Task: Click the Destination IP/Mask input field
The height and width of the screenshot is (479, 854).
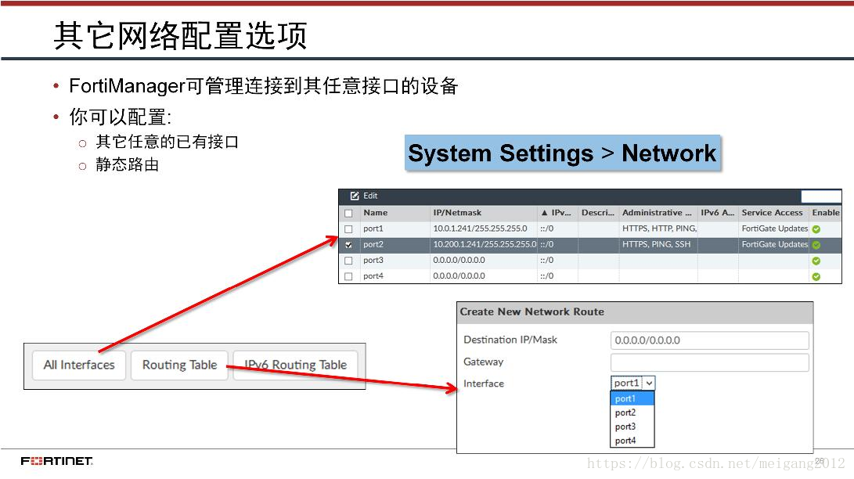Action: click(710, 340)
